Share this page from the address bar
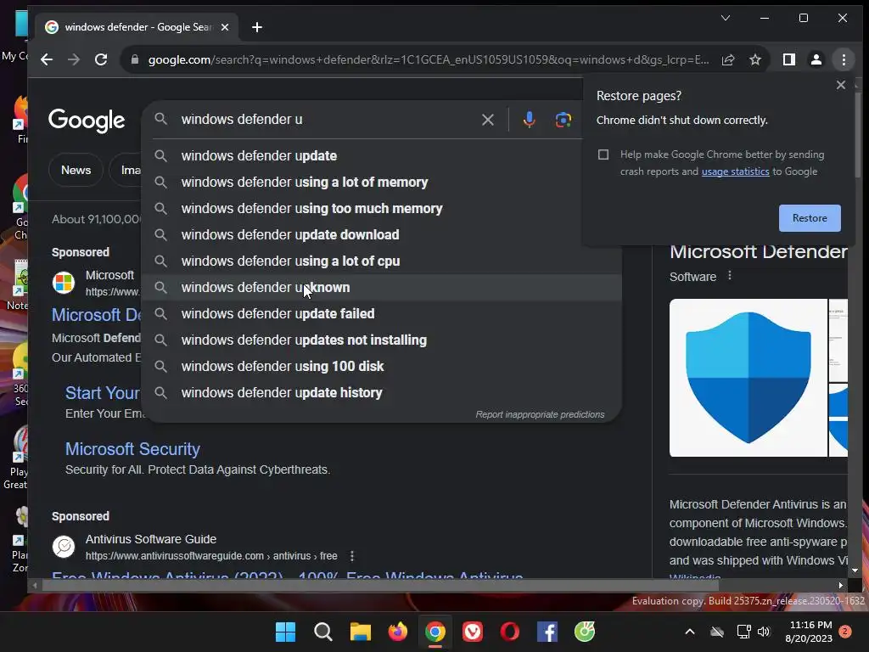The height and width of the screenshot is (652, 869). [x=728, y=60]
